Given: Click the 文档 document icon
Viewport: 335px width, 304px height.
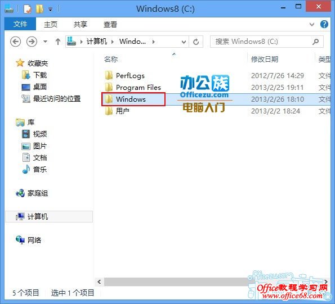Looking at the screenshot, I should click(26, 157).
